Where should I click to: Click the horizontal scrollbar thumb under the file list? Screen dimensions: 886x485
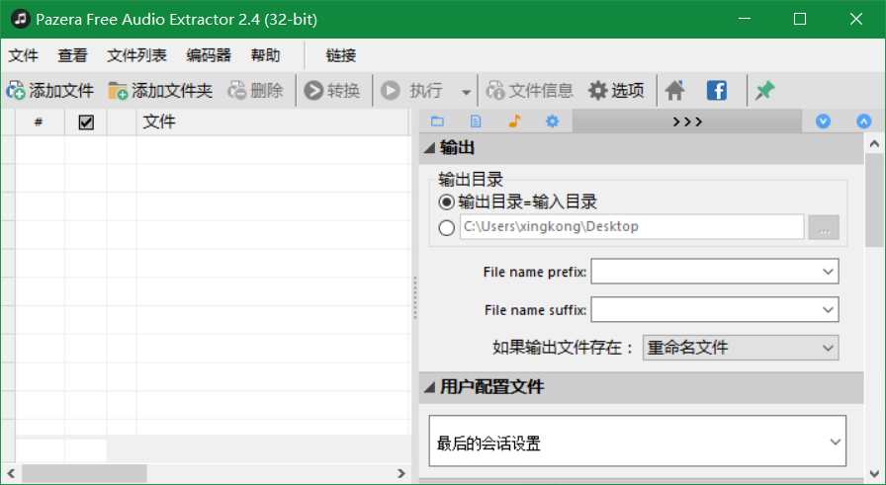pyautogui.click(x=84, y=473)
